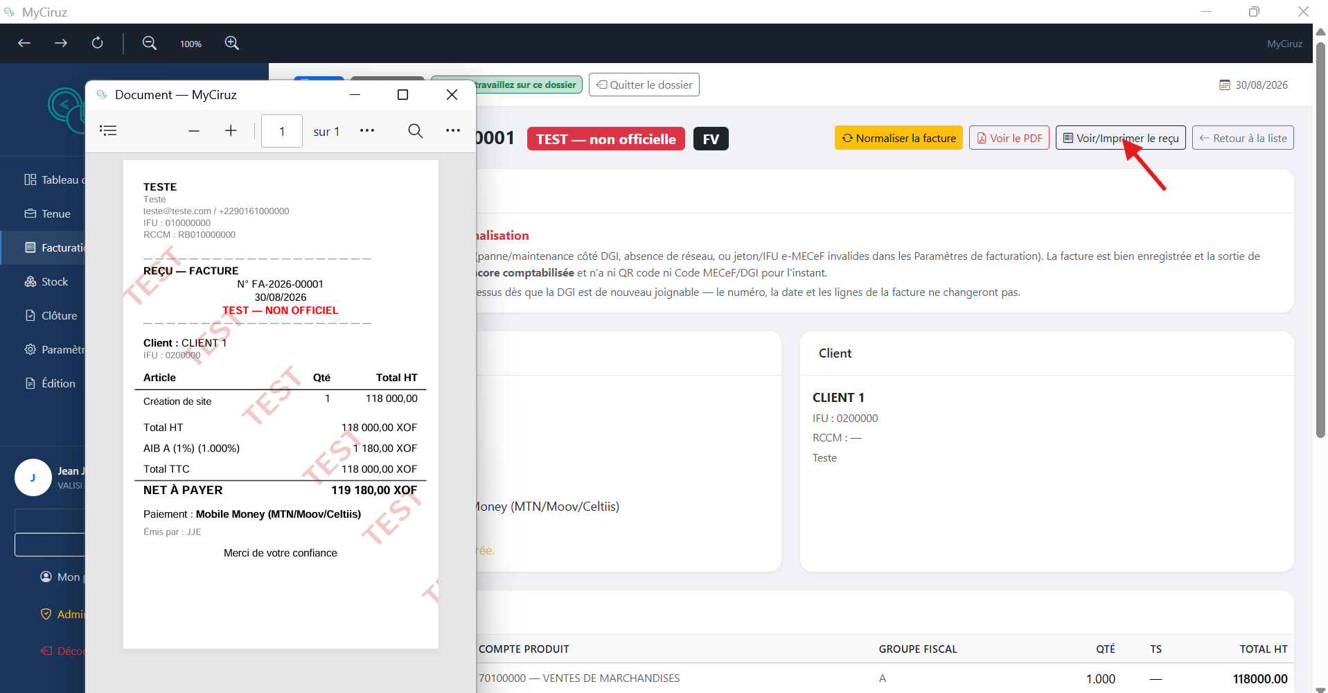
Task: Zoom out using the minus magnifier icon
Action: [x=149, y=43]
